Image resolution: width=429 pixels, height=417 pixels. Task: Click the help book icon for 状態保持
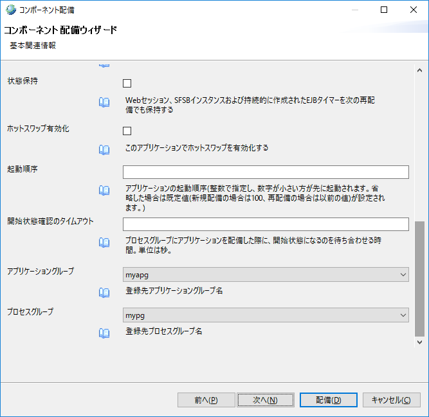click(104, 102)
